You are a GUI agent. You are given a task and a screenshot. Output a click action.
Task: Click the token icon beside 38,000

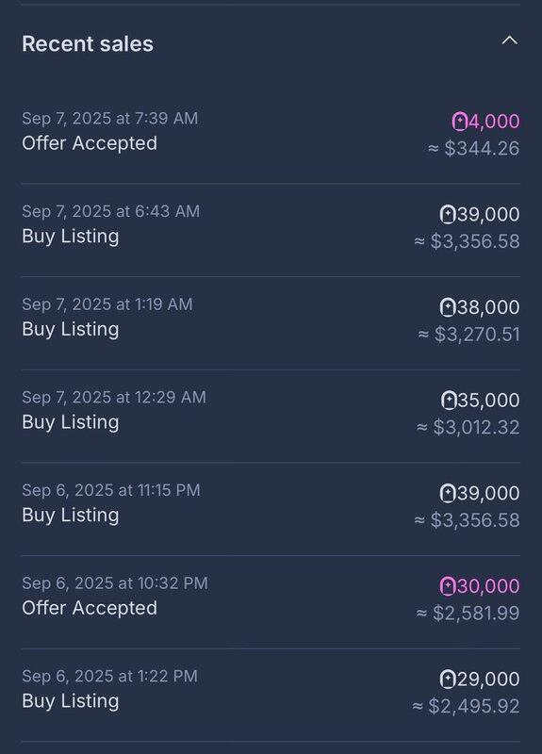447,307
